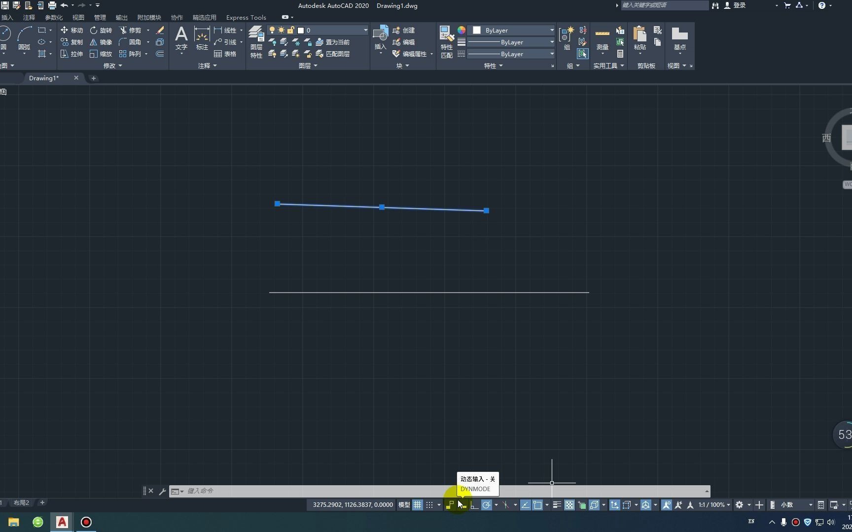Image resolution: width=852 pixels, height=532 pixels.
Task: Open the Quick Calculator icon
Action: pos(620,54)
